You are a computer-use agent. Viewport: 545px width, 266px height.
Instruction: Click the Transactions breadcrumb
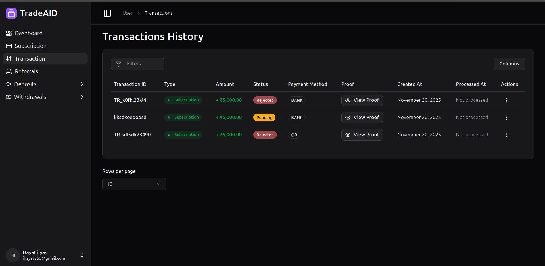[159, 13]
